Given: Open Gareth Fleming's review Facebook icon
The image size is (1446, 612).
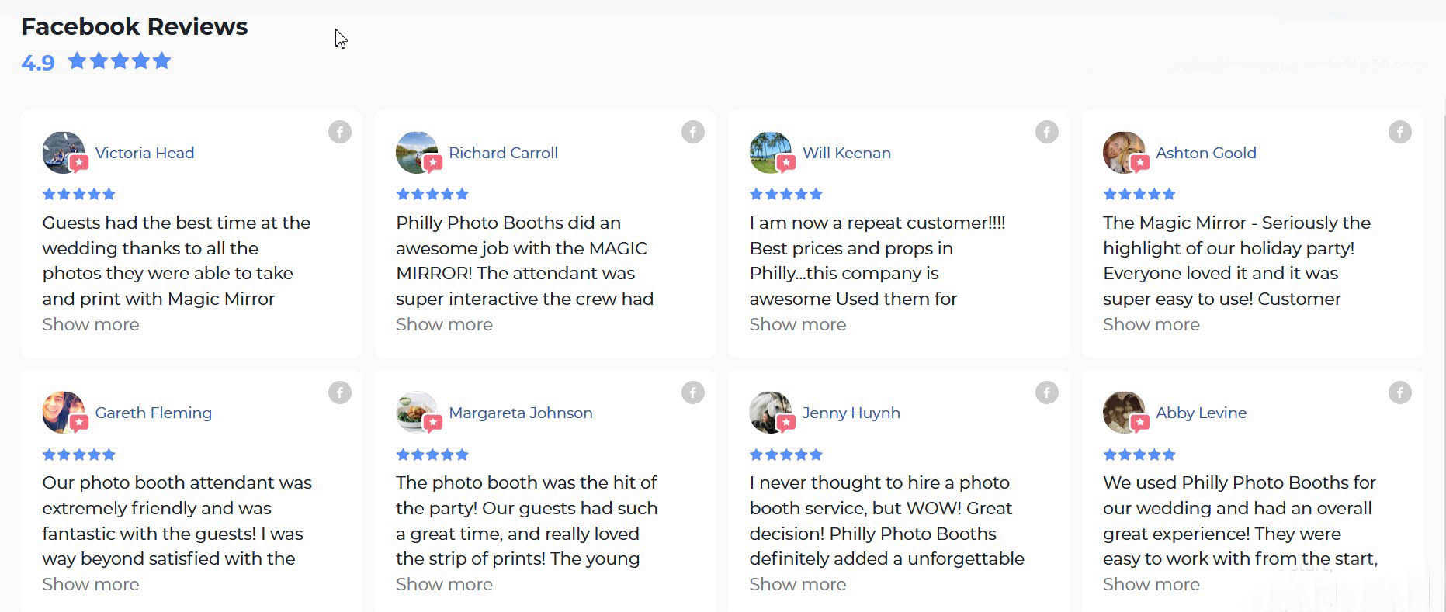Looking at the screenshot, I should tap(340, 392).
